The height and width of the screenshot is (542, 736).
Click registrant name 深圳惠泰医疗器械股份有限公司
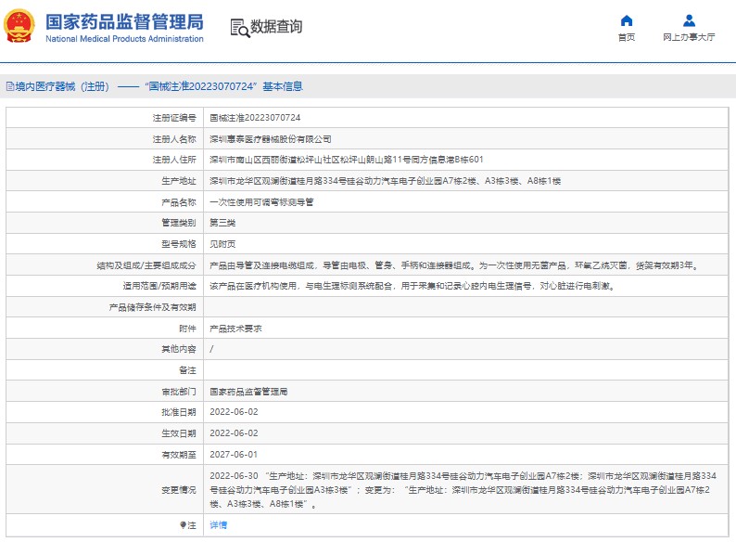(270, 138)
